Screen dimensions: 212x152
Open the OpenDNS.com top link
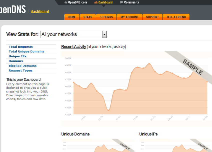click(77, 2)
